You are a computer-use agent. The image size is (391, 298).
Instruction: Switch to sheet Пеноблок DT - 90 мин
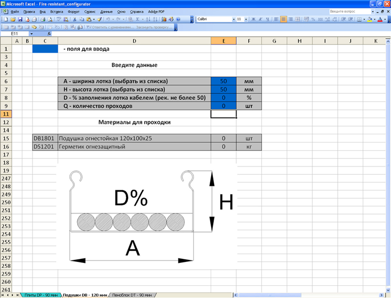pos(132,295)
